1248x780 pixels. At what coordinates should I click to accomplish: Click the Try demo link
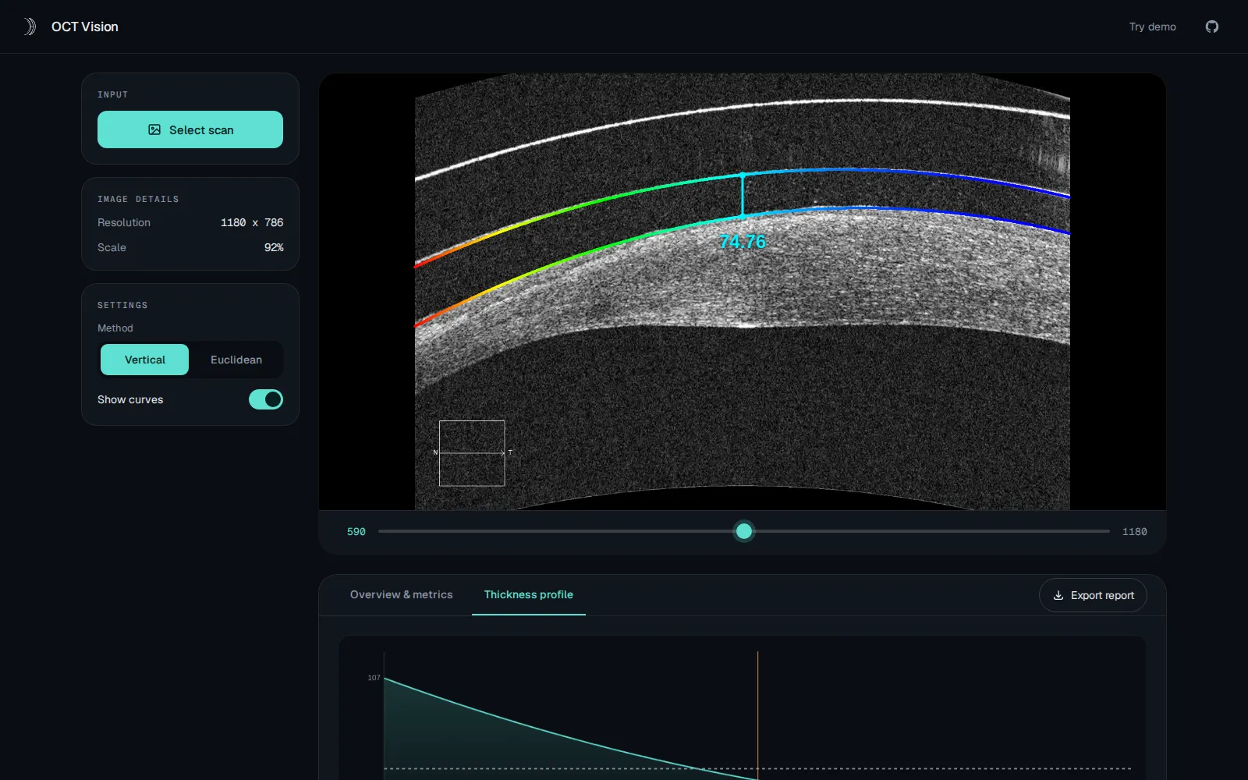coord(1153,27)
